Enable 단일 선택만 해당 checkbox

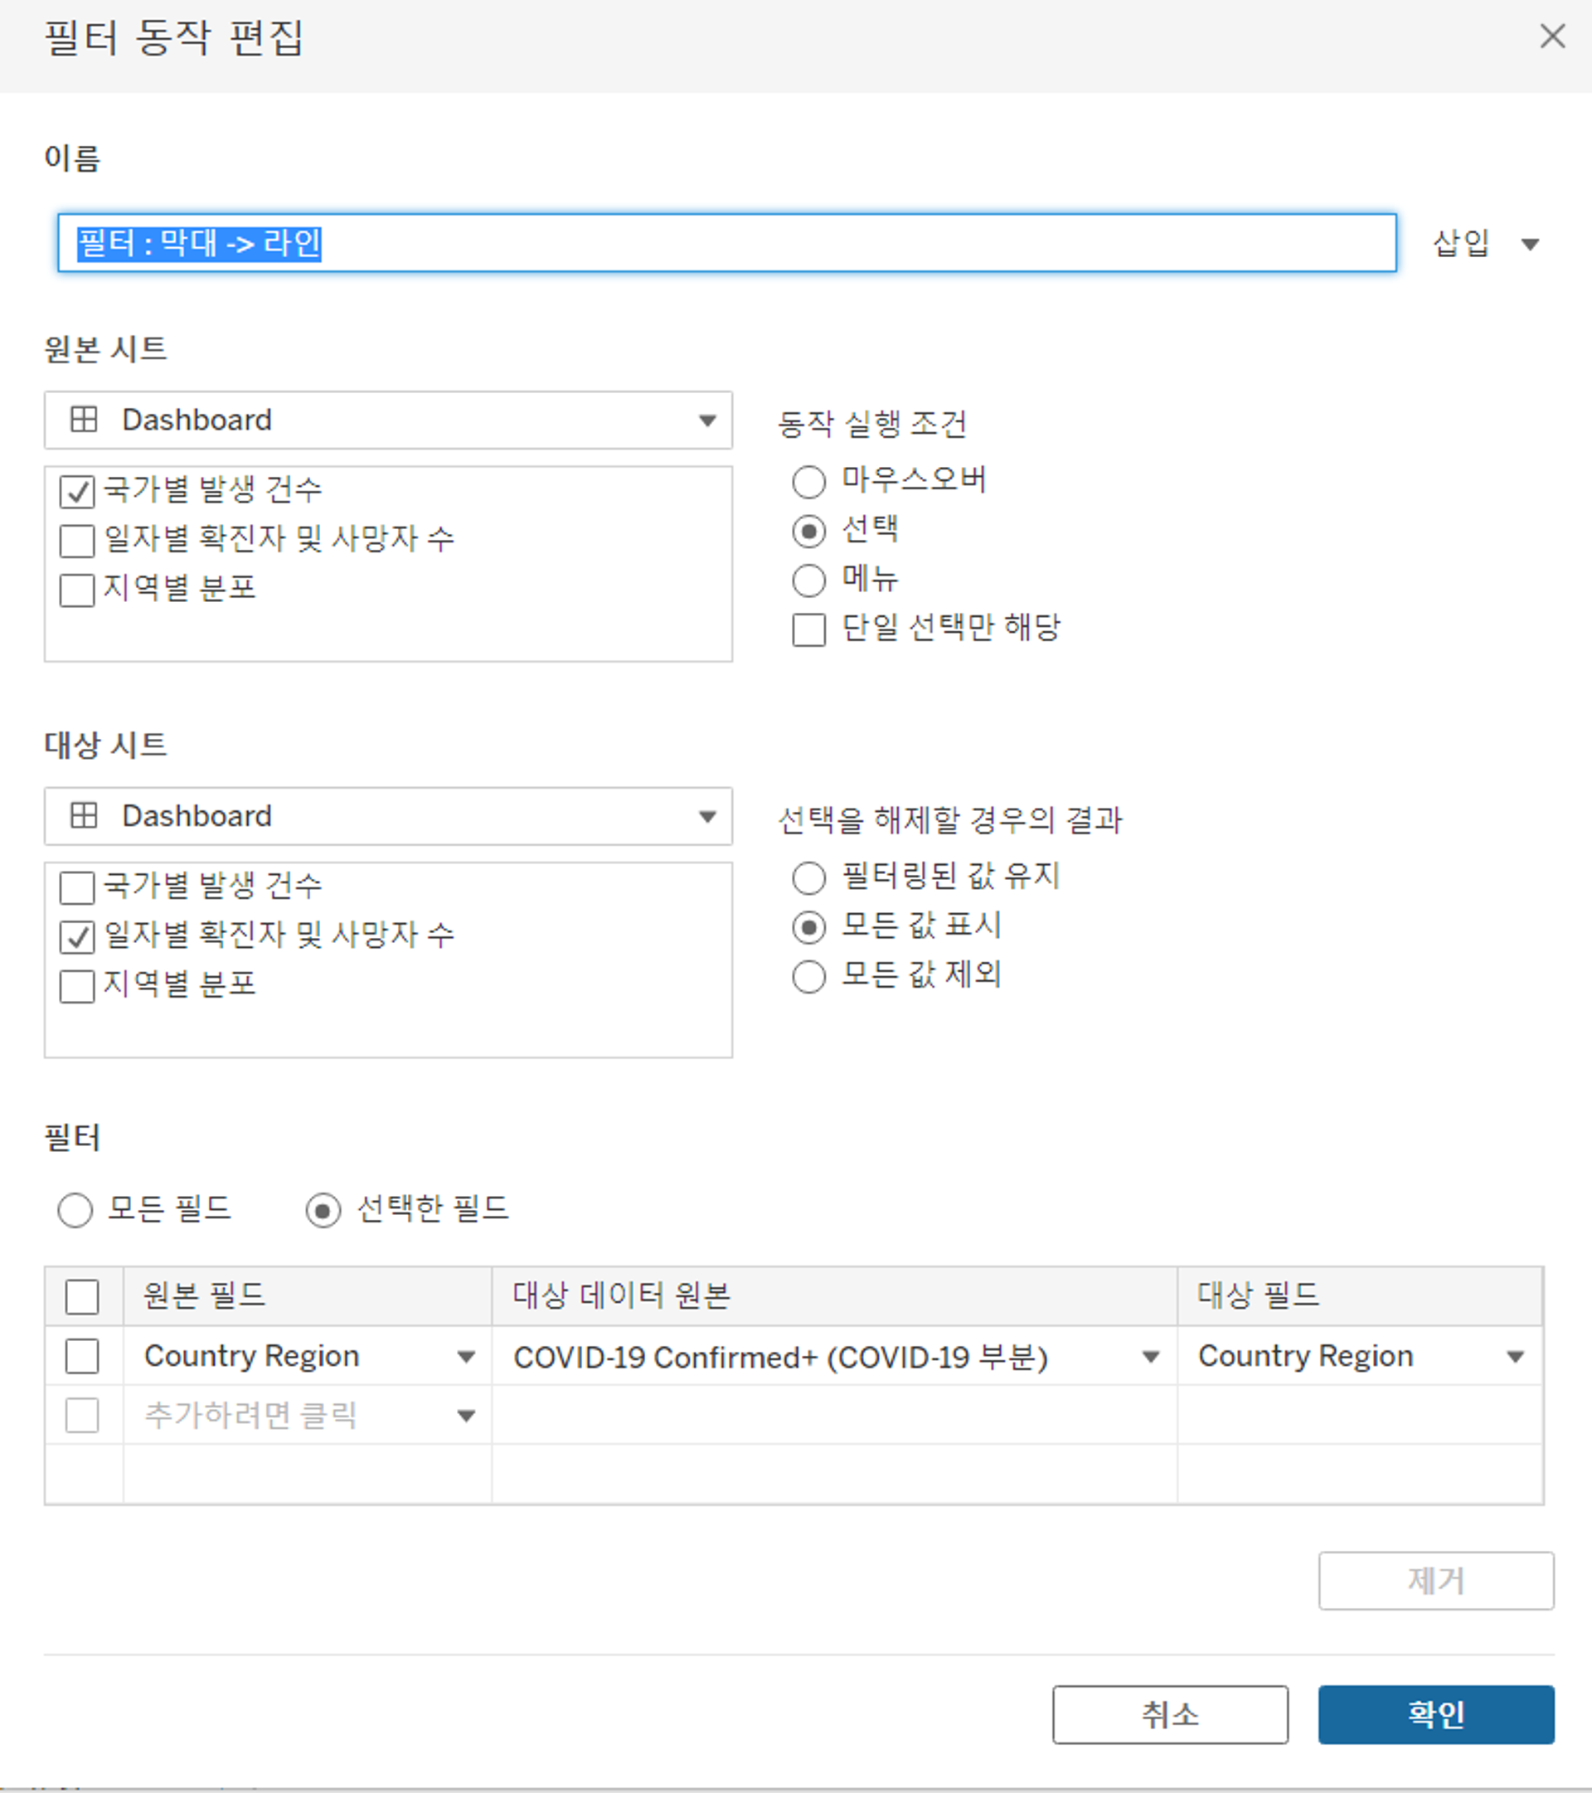click(808, 629)
